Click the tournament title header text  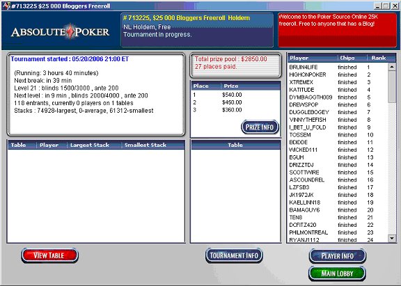[x=187, y=18]
